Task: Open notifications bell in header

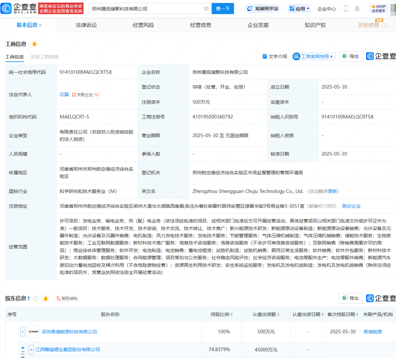Action: point(357,9)
